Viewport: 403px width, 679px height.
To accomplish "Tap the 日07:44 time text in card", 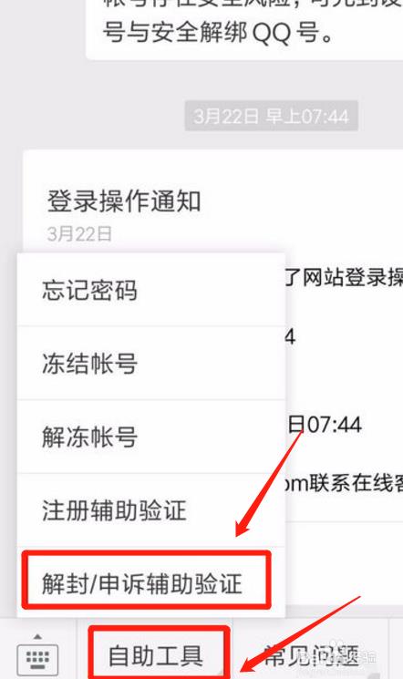I will (325, 425).
